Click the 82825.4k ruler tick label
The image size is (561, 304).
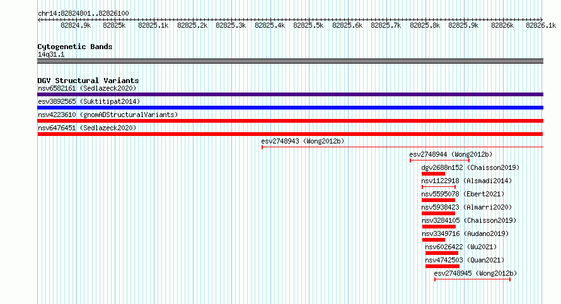[x=270, y=25]
